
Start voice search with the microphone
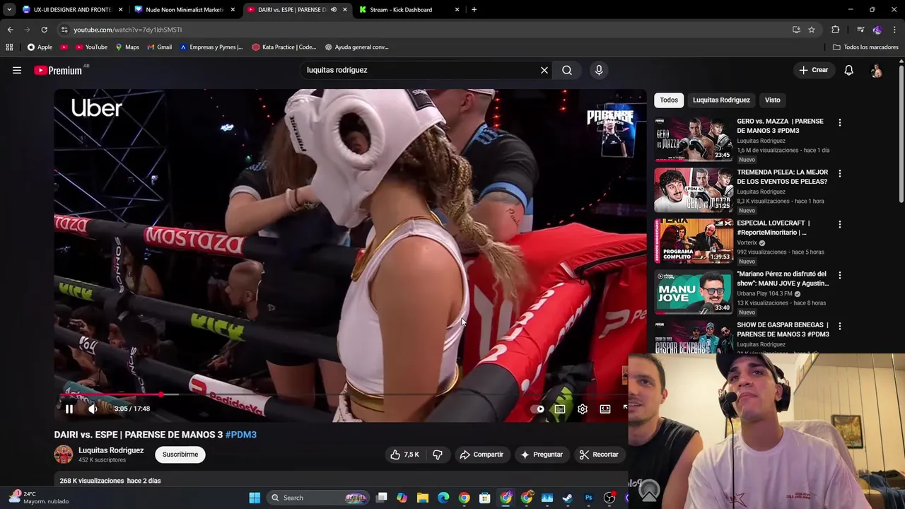click(599, 70)
